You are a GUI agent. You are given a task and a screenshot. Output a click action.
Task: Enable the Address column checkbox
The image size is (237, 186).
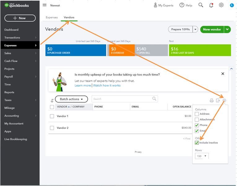click(197, 114)
